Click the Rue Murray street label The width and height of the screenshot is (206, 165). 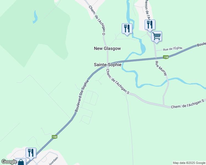point(161,68)
